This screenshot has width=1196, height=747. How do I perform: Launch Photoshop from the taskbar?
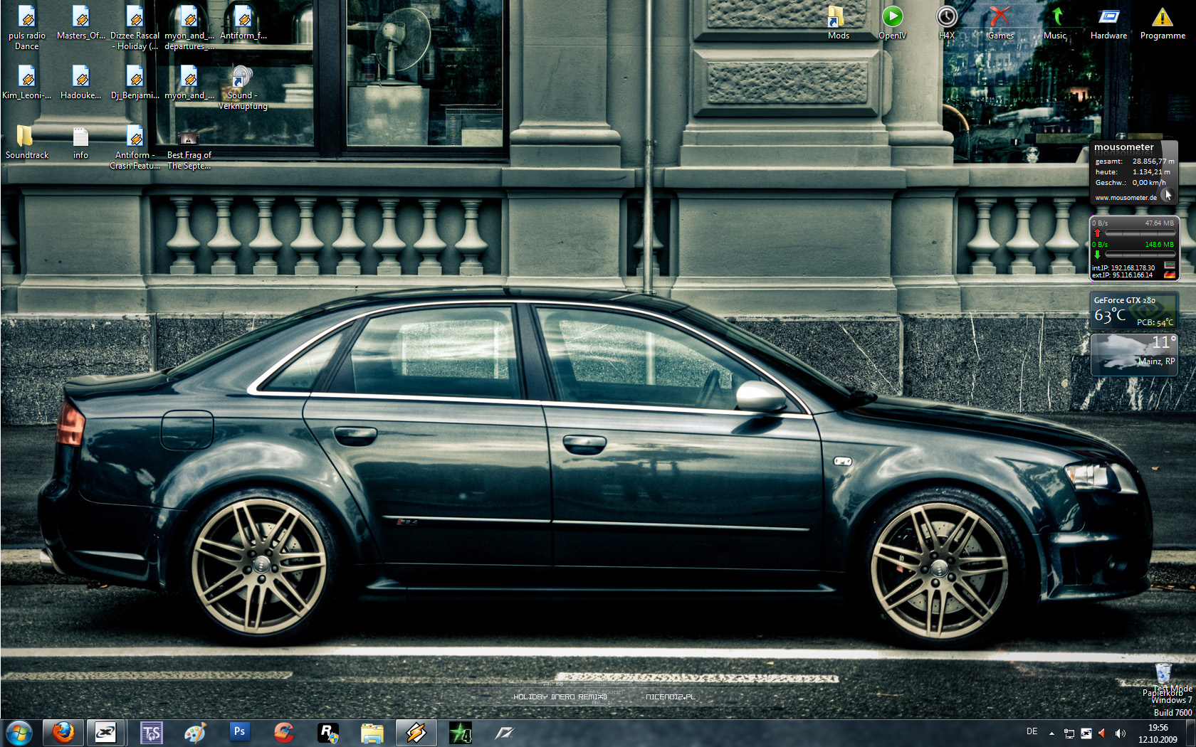239,732
